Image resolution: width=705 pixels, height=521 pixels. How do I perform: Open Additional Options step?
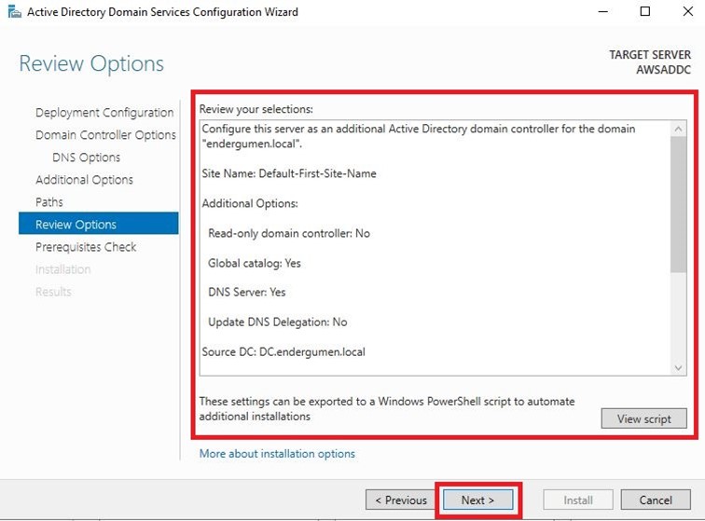84,180
